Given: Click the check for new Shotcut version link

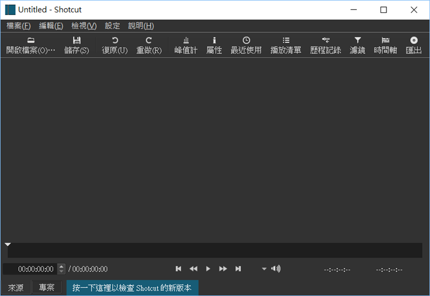Looking at the screenshot, I should pyautogui.click(x=132, y=287).
